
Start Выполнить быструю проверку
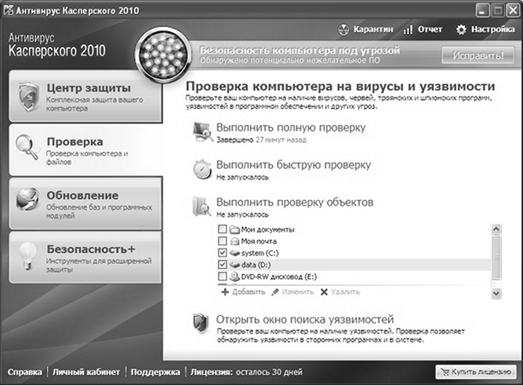coord(293,165)
